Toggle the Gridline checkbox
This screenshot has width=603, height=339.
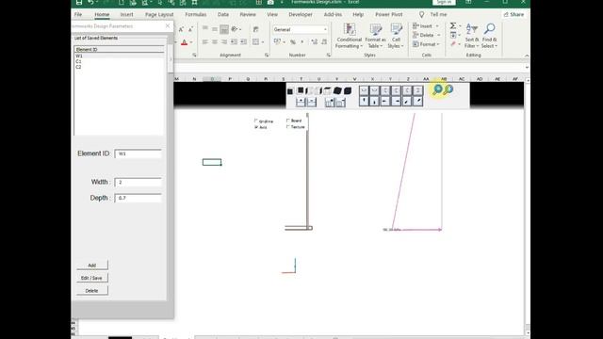[x=255, y=121]
